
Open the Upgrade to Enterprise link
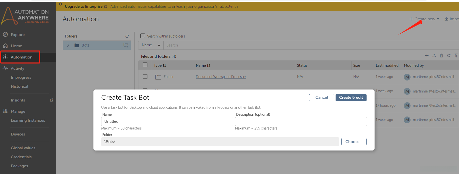(84, 6)
